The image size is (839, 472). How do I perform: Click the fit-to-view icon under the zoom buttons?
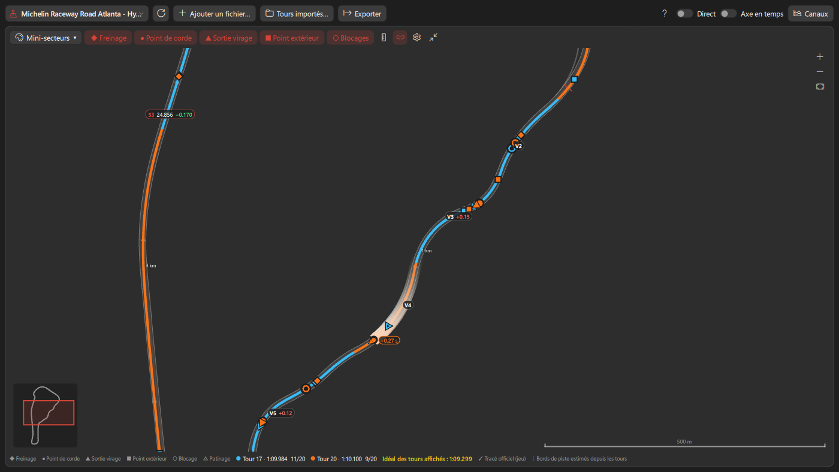(x=820, y=86)
